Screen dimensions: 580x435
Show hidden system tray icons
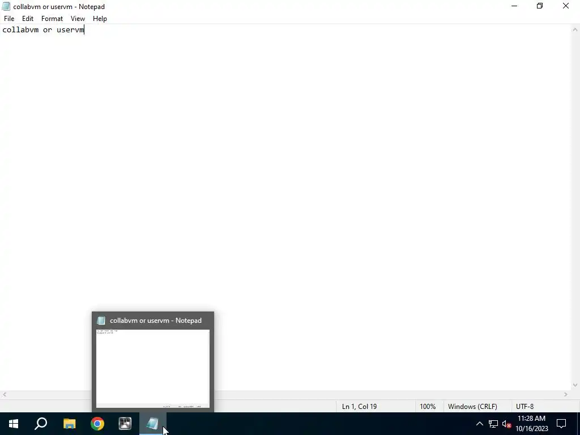(479, 424)
